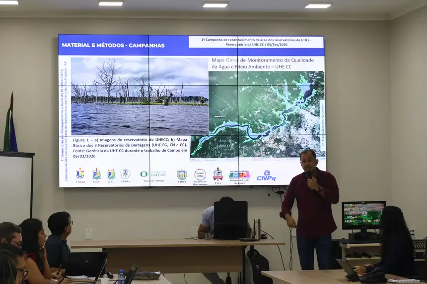Click the UNIFAP logo on the slide
Viewport: 427px width, 284px height.
(80, 174)
